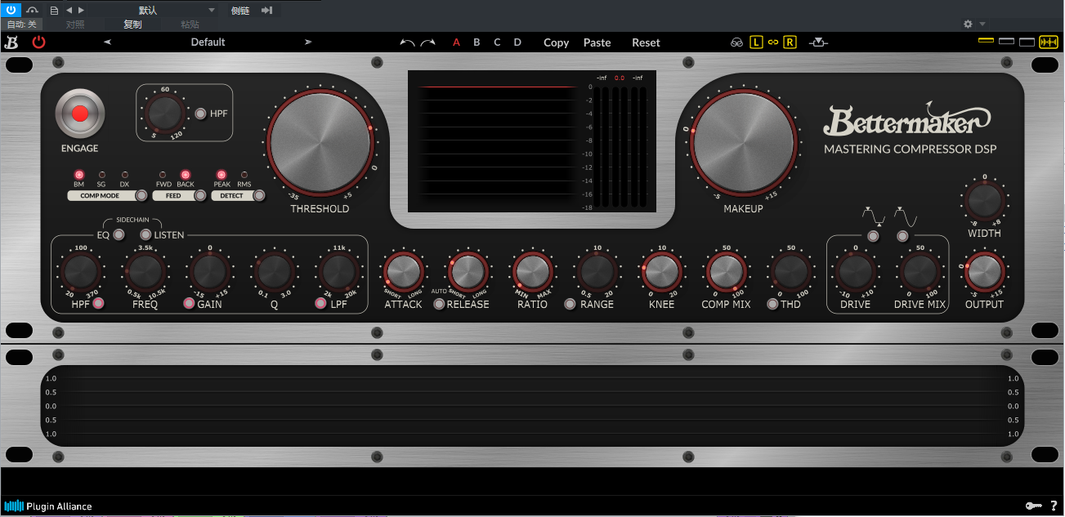1065x517 pixels.
Task: Click the redo arrow icon
Action: (x=427, y=42)
